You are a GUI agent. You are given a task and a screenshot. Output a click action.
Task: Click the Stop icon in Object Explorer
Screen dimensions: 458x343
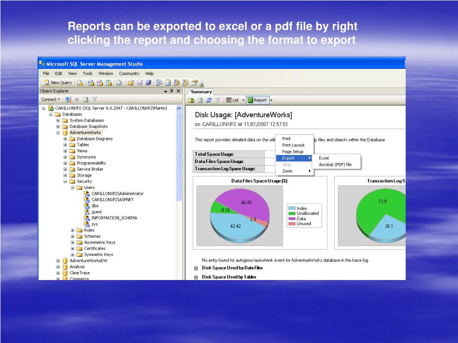click(77, 100)
